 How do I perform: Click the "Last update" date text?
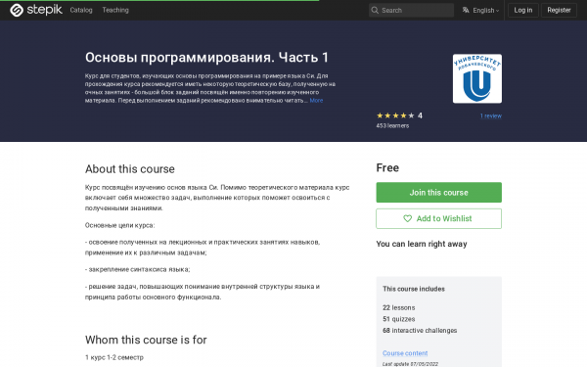410,364
